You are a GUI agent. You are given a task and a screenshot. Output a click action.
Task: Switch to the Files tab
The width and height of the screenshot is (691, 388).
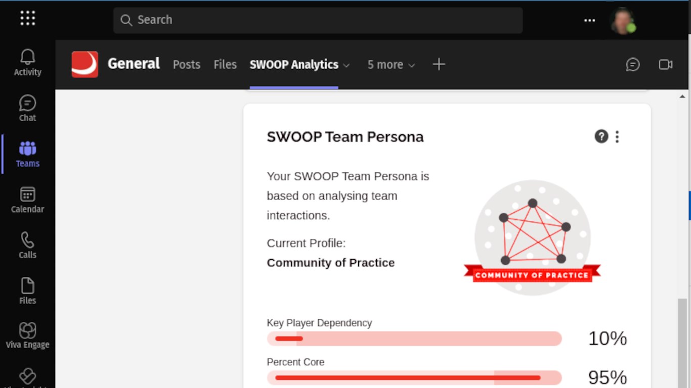(225, 65)
